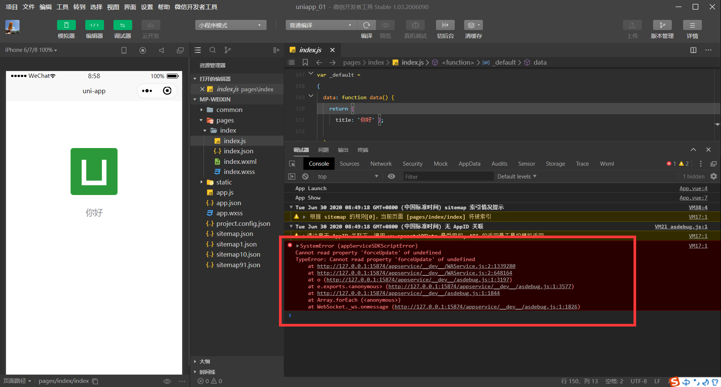Clear the console with the ban icon
The image size is (721, 387).
pyautogui.click(x=305, y=176)
